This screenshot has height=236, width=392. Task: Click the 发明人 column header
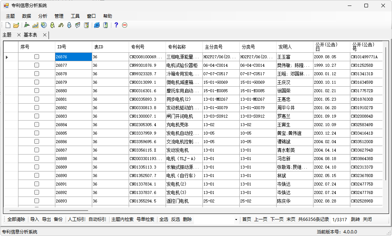click(x=295, y=47)
